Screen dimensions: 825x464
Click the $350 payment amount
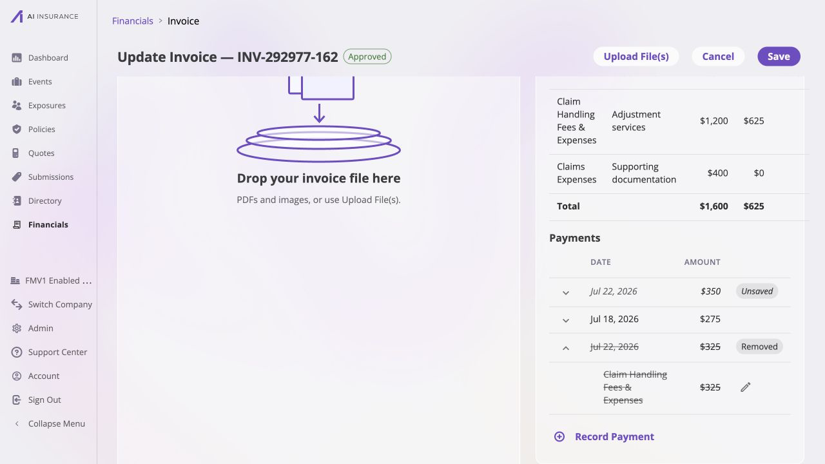click(x=710, y=291)
